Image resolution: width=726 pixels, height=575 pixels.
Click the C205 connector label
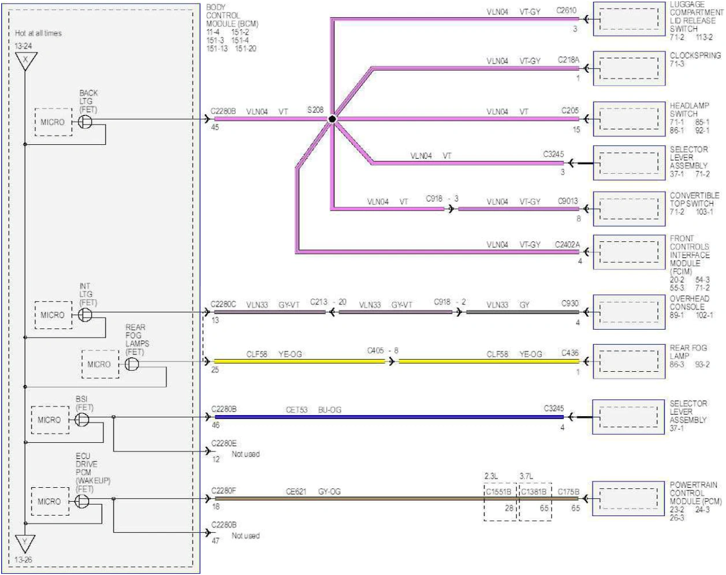pyautogui.click(x=570, y=111)
